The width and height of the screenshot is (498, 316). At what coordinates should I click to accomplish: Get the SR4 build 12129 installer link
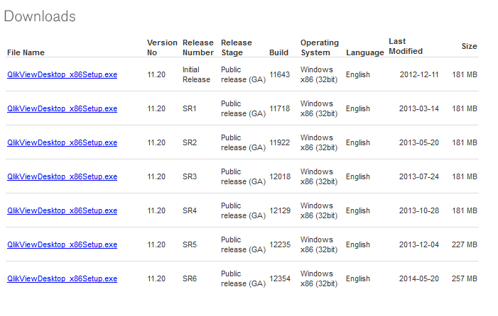pos(62,211)
